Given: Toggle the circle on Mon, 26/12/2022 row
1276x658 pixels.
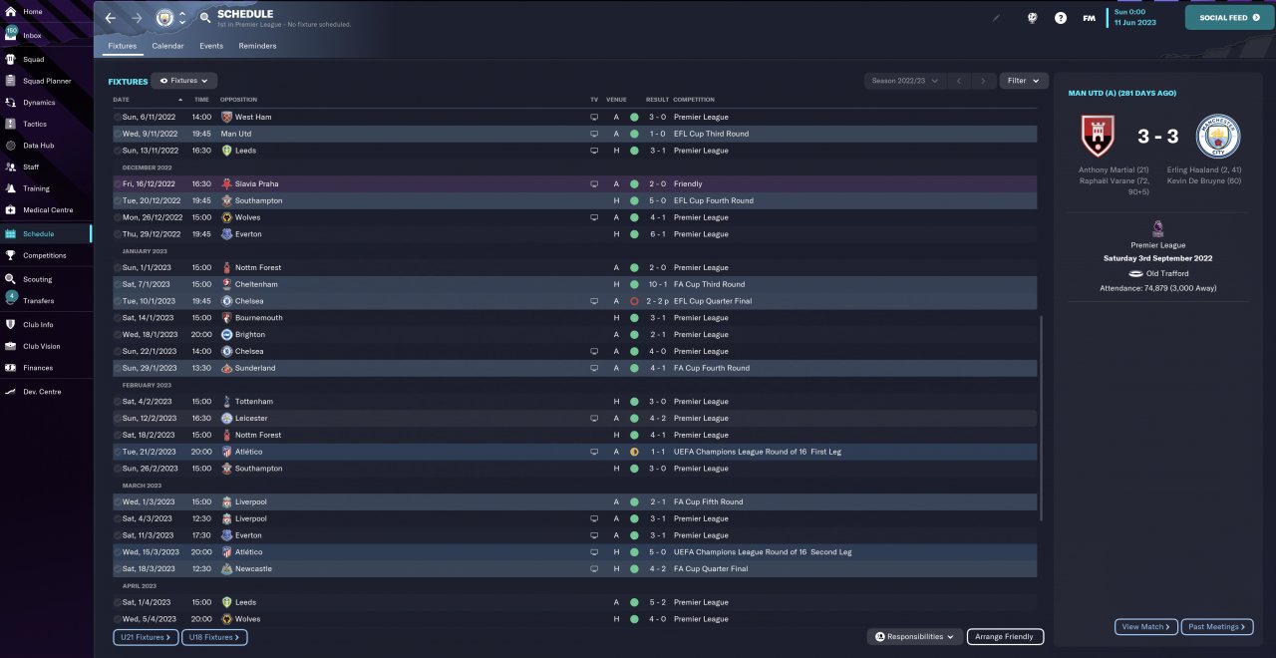Looking at the screenshot, I should 117,217.
